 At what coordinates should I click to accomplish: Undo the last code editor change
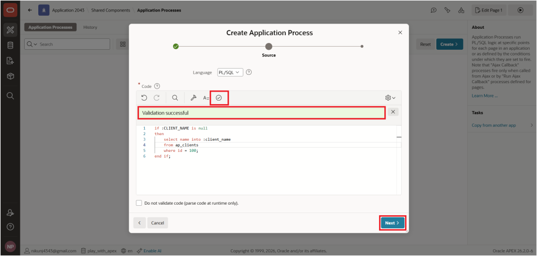click(144, 98)
